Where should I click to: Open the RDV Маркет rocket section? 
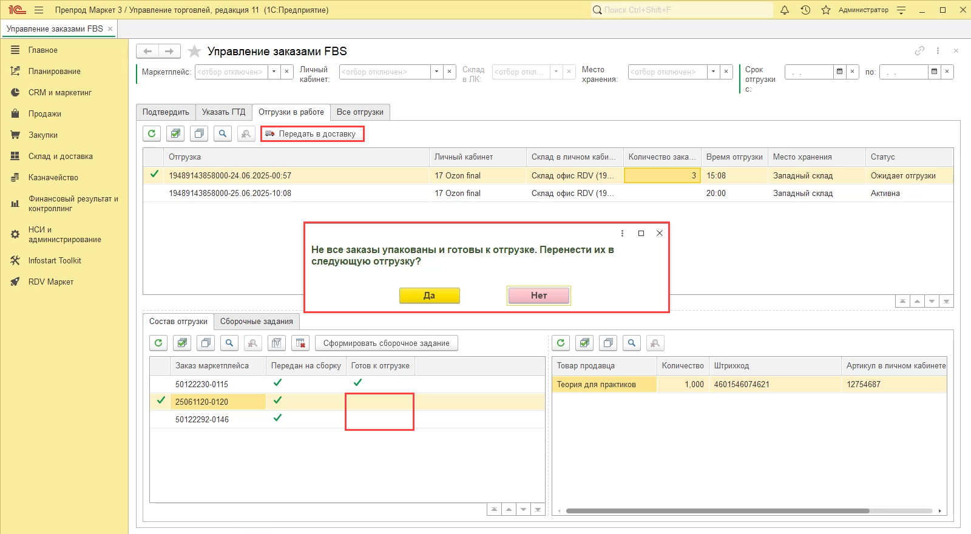point(51,282)
